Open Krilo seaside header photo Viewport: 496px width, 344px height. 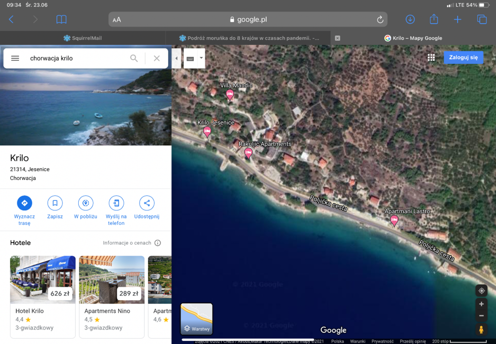click(86, 107)
